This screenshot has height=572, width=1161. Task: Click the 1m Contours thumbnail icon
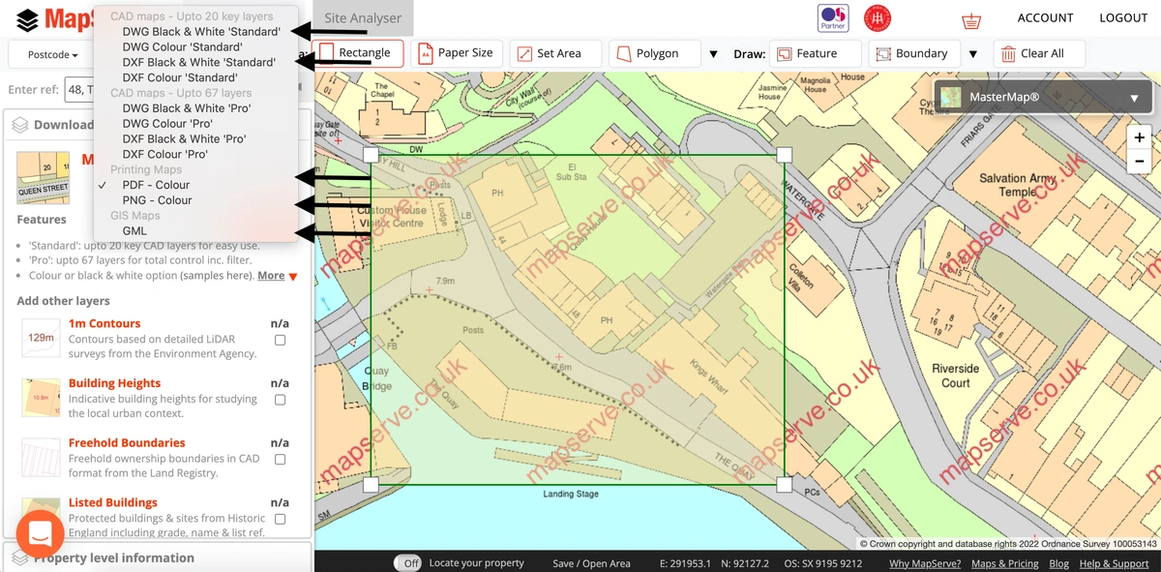pyautogui.click(x=41, y=338)
